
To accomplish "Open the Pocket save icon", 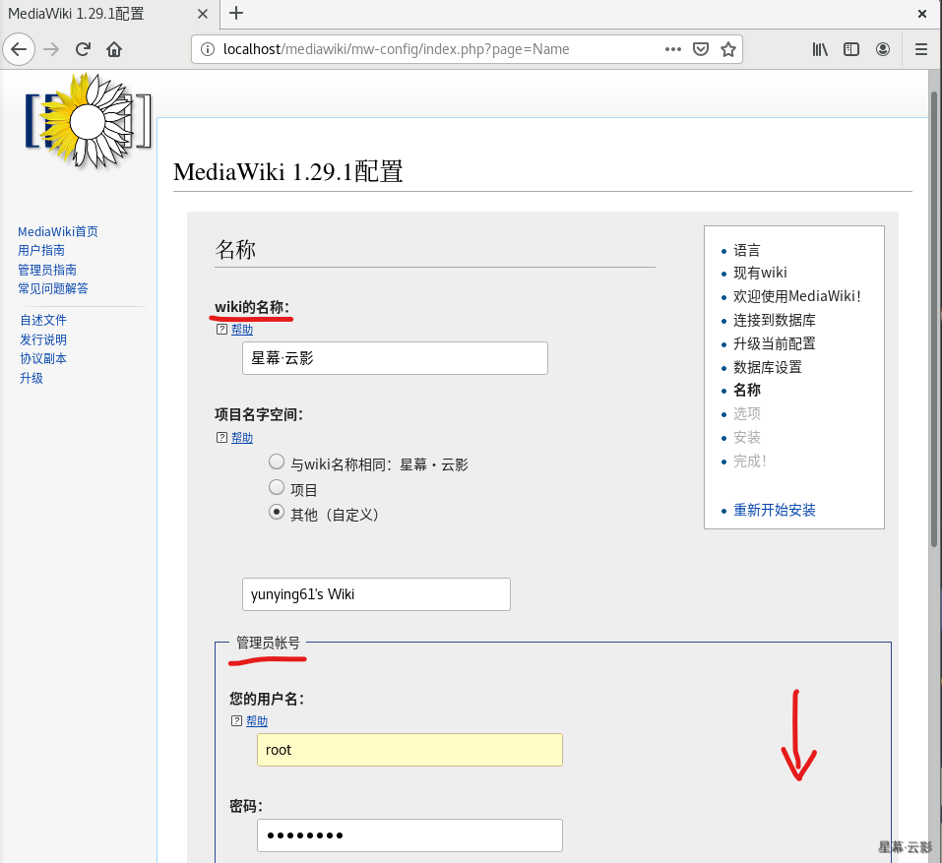I will click(701, 49).
